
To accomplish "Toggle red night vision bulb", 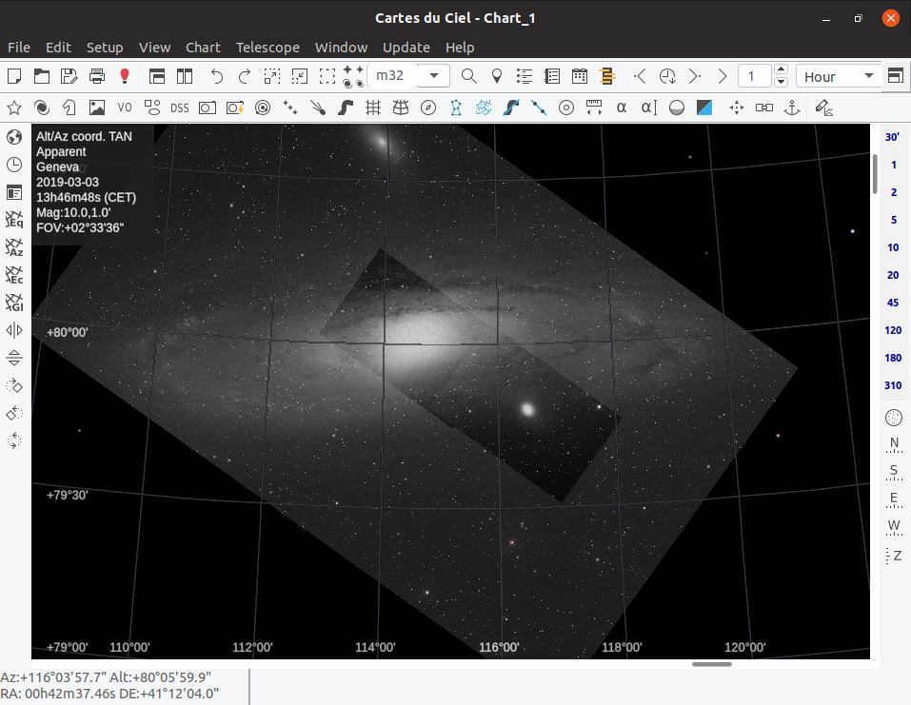I will (x=125, y=76).
